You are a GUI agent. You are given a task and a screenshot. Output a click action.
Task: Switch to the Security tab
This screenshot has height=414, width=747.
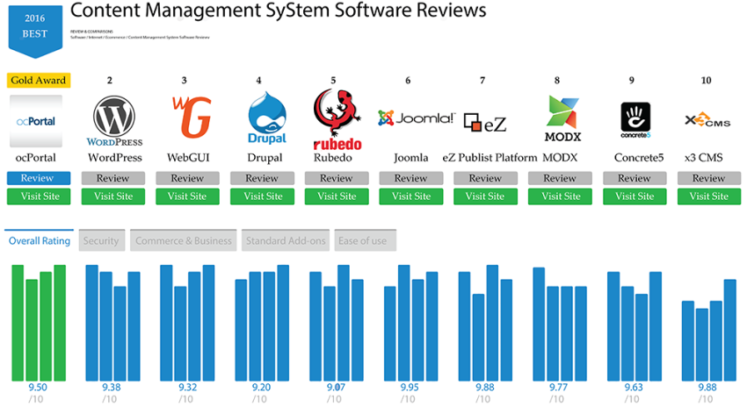point(101,240)
